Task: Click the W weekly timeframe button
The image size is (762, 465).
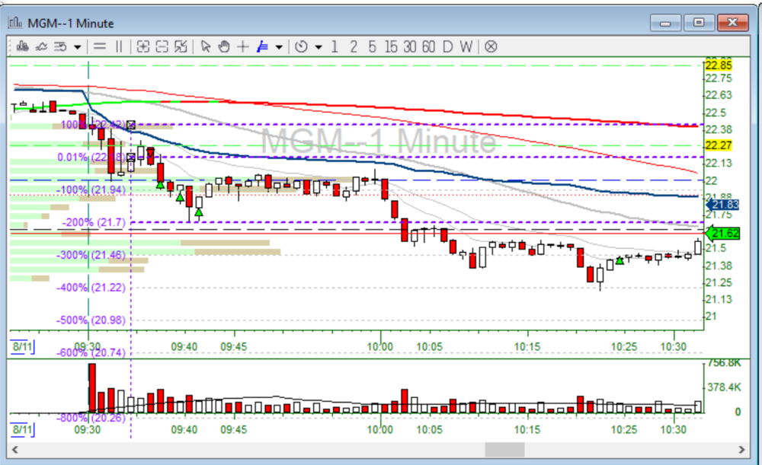Action: pos(466,46)
